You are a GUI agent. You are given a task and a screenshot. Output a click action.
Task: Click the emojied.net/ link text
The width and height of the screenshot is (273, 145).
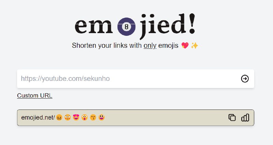point(38,118)
